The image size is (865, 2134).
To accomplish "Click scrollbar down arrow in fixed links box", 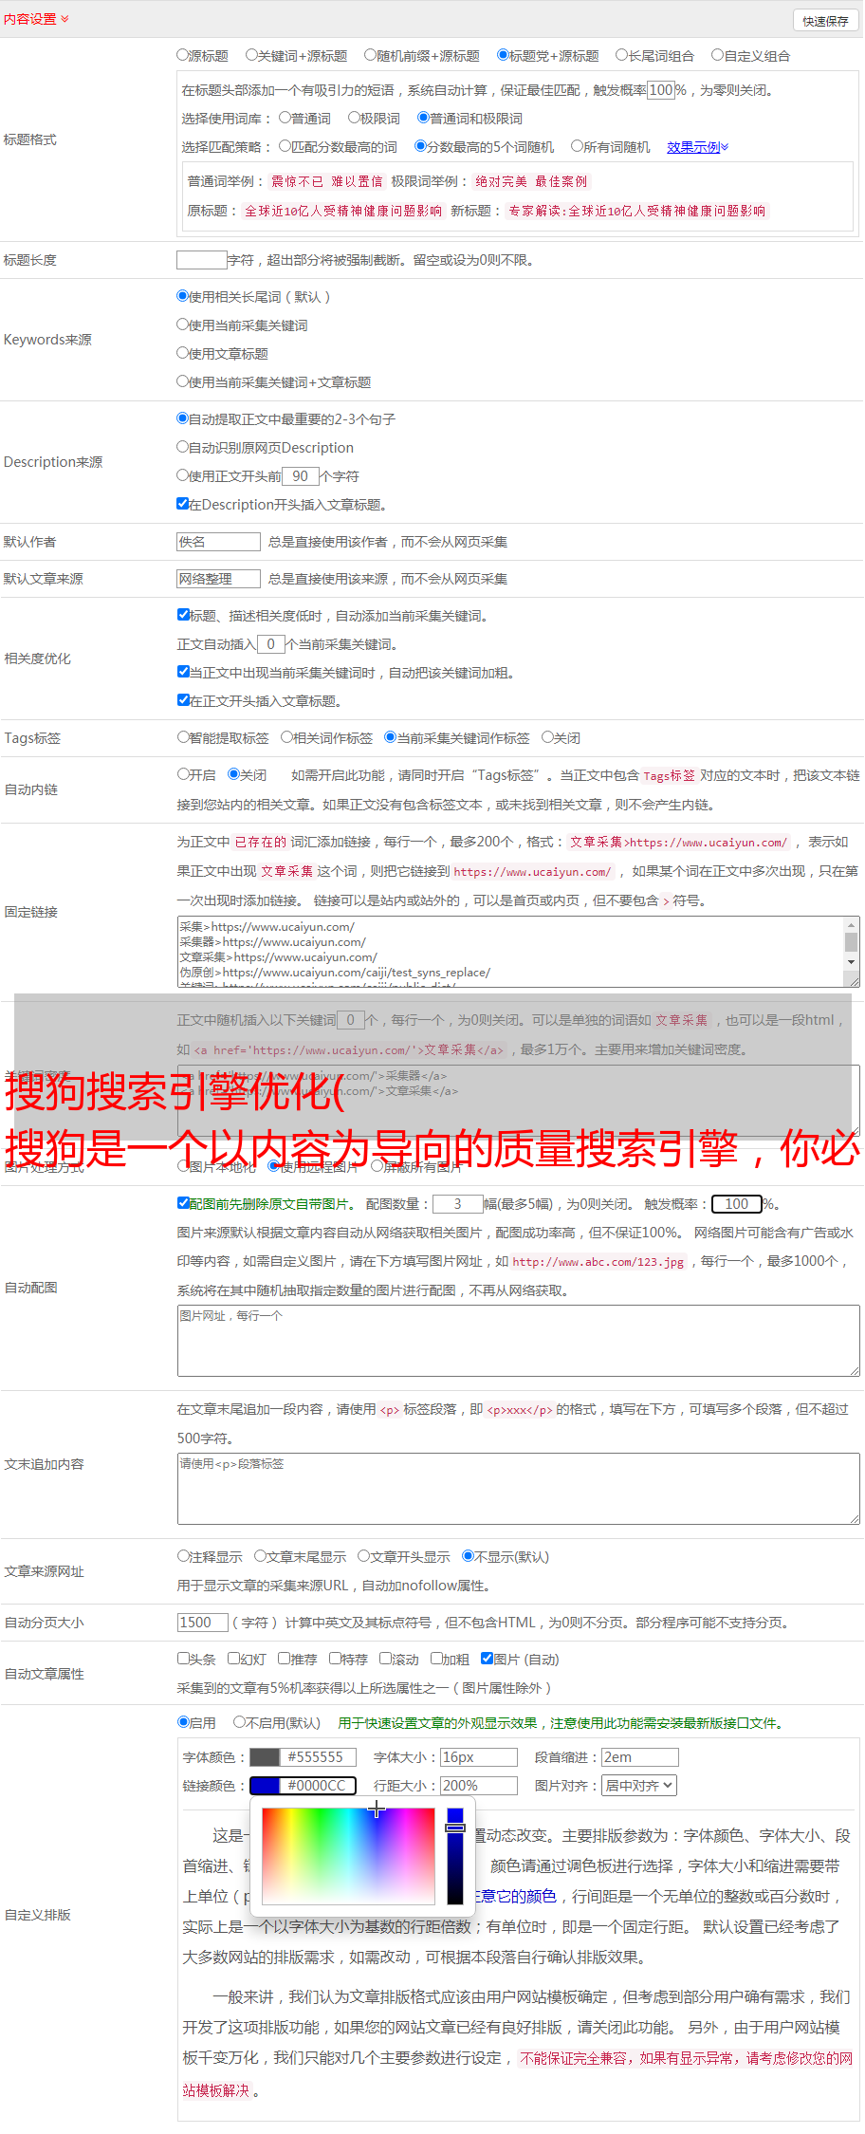I will click(852, 962).
